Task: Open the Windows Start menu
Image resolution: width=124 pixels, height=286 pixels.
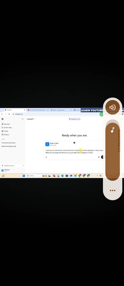Action: (24, 176)
